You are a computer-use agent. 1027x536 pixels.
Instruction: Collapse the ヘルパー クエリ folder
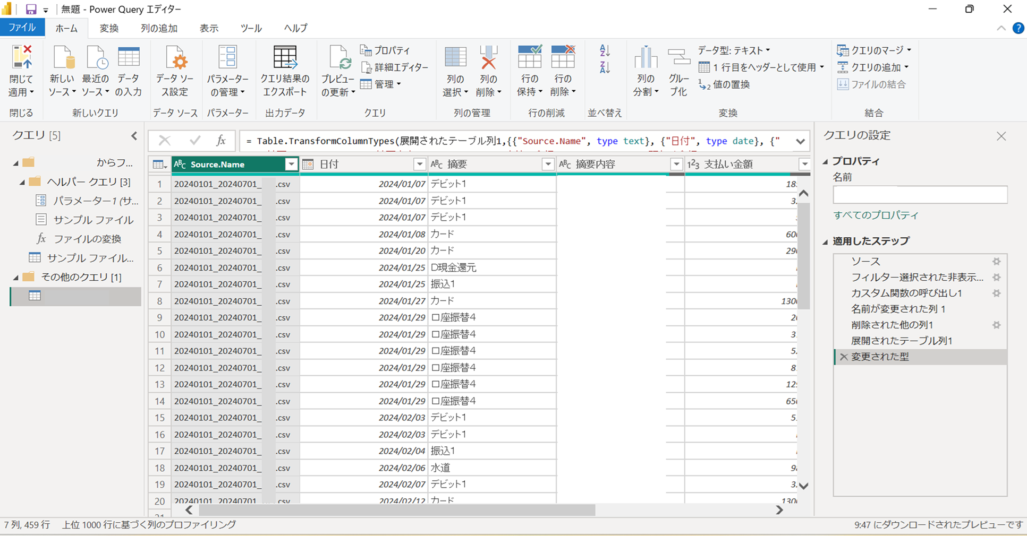(22, 181)
